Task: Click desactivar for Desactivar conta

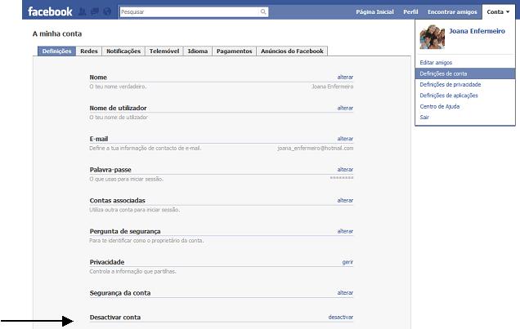Action: pos(341,317)
